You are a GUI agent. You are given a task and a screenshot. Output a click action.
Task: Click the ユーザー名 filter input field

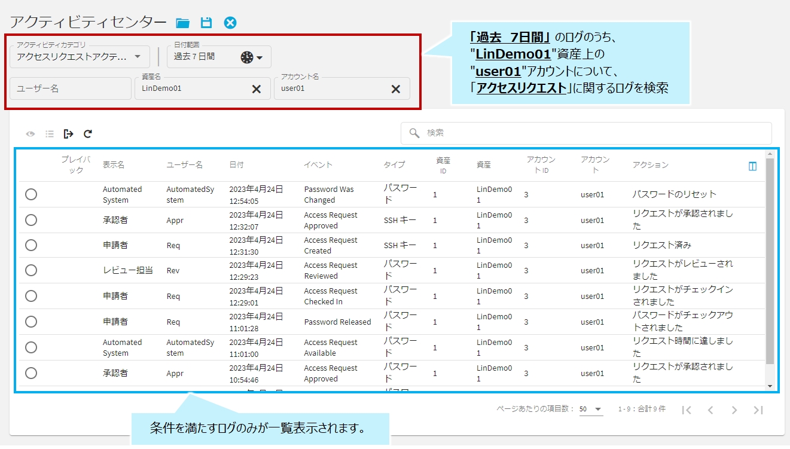(x=71, y=88)
